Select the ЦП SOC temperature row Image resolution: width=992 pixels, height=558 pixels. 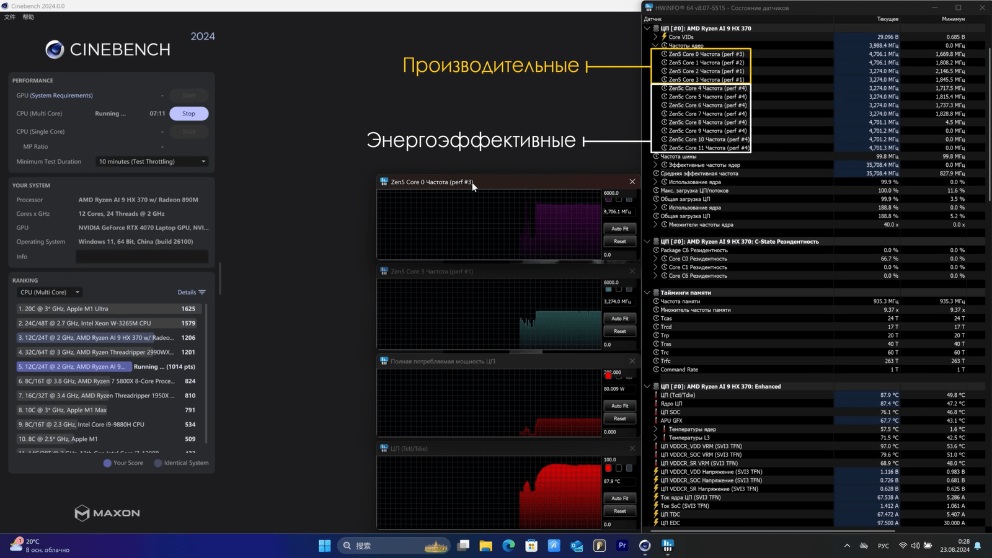[x=812, y=412]
